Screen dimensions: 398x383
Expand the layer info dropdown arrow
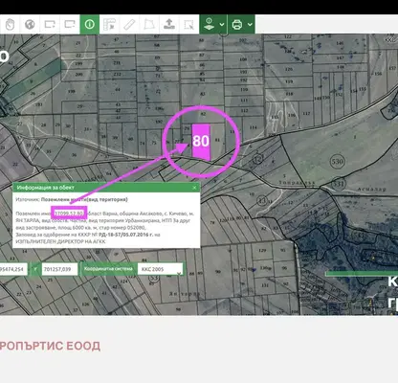tap(222, 24)
